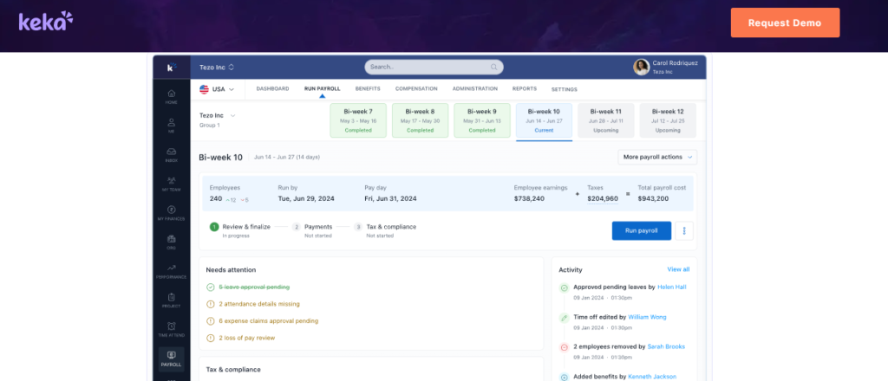Screen dimensions: 888x381
Task: Open 6 expense claims approval pending item
Action: pos(269,321)
